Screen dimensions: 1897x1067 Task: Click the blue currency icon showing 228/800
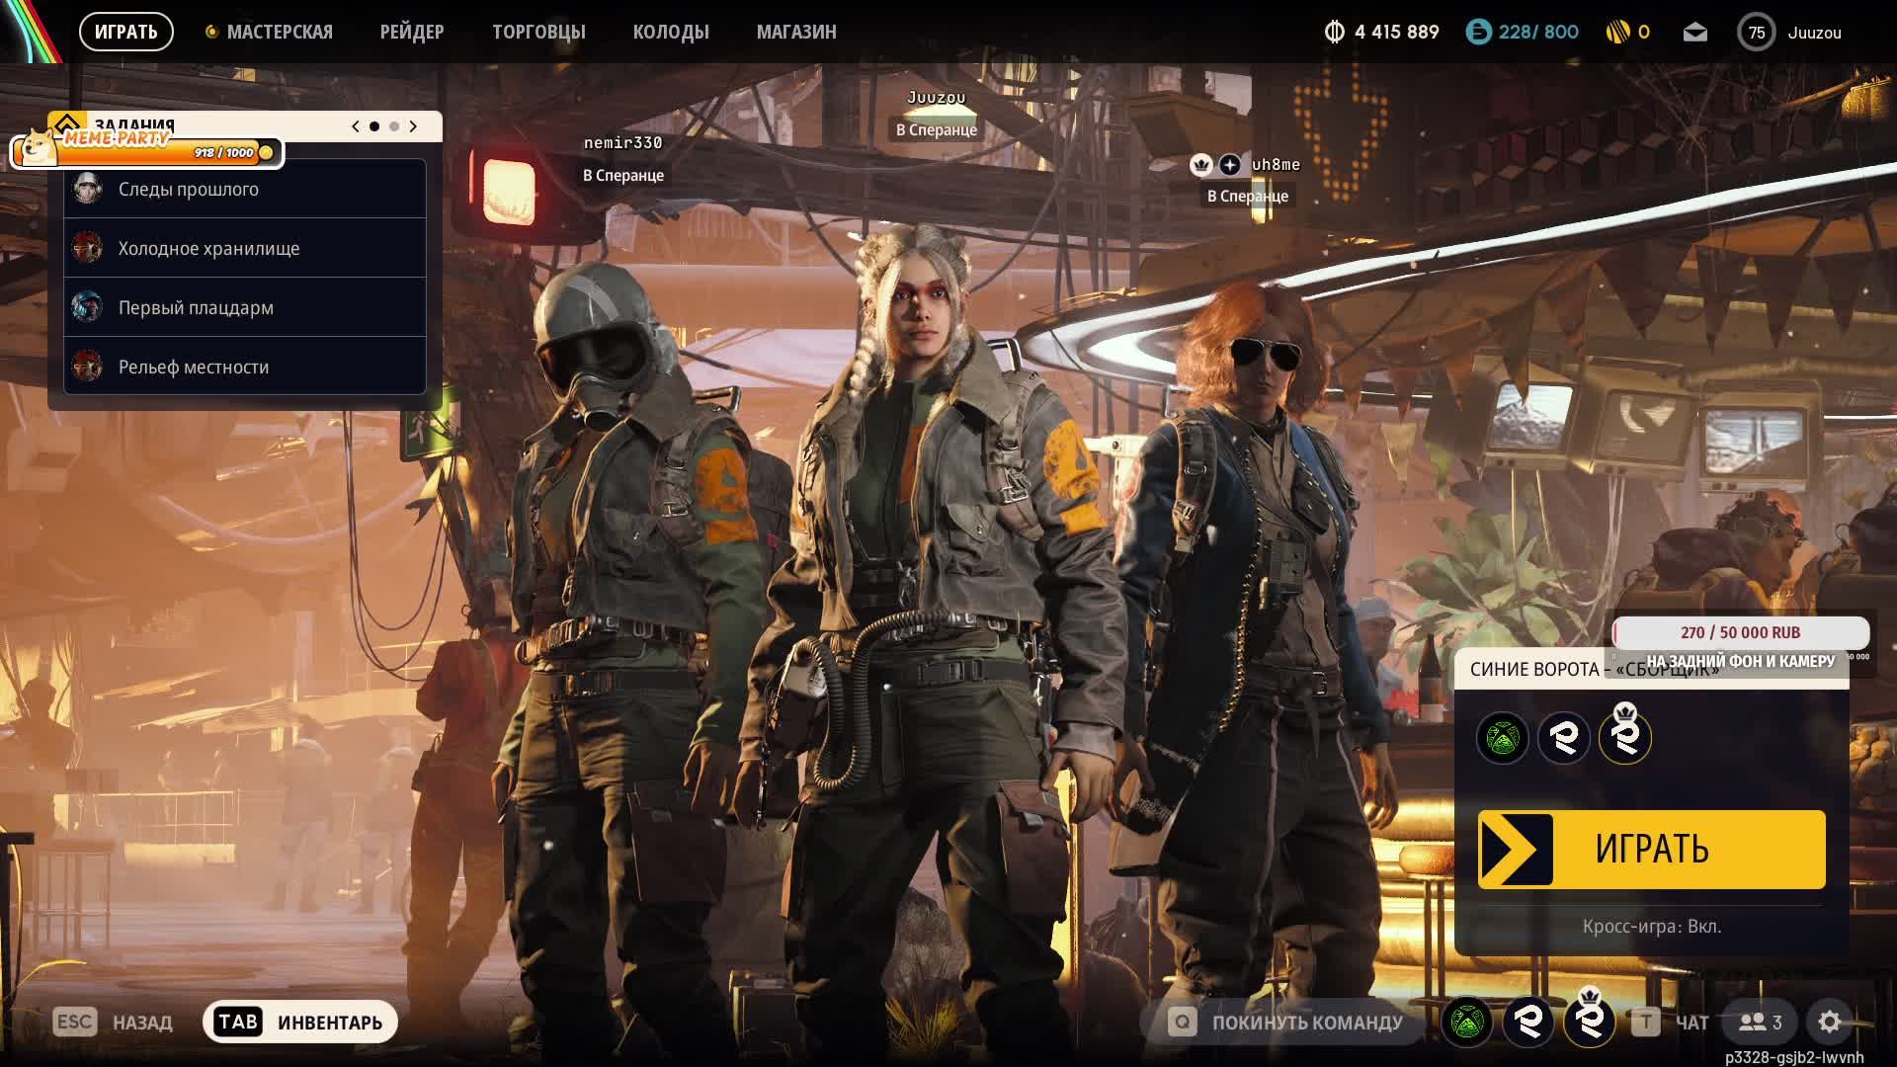coord(1478,33)
